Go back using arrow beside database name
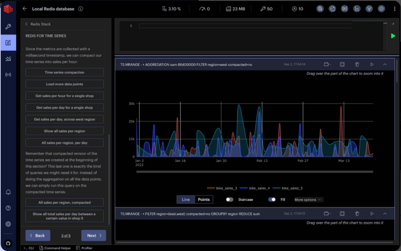Screen dimensions: 401x251 point(25,9)
